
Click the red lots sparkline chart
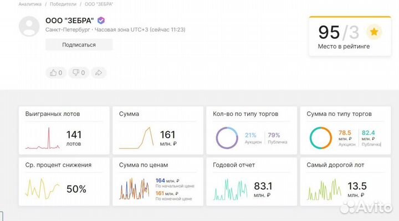(43, 138)
